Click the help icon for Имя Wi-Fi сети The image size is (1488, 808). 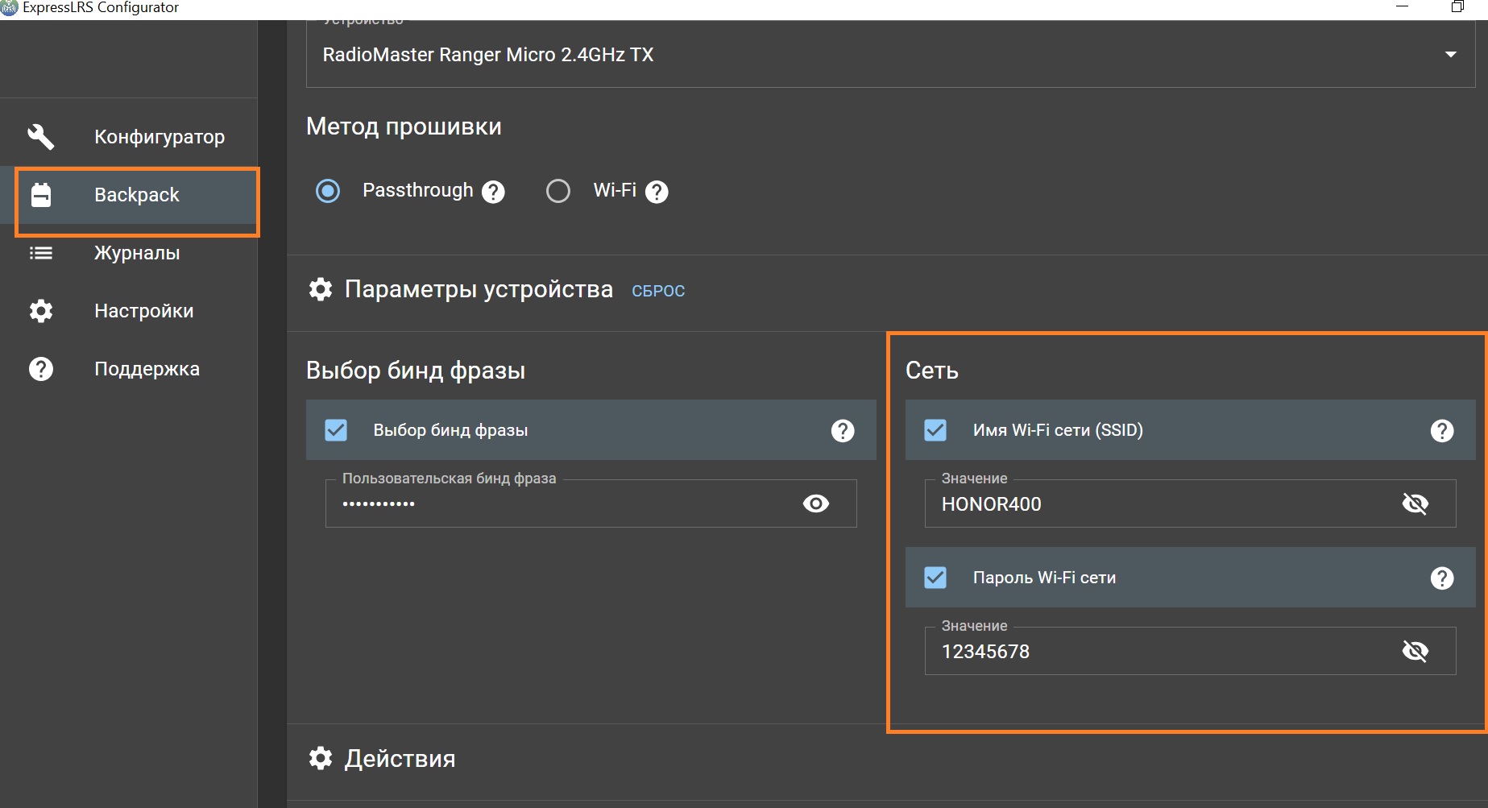(x=1441, y=430)
